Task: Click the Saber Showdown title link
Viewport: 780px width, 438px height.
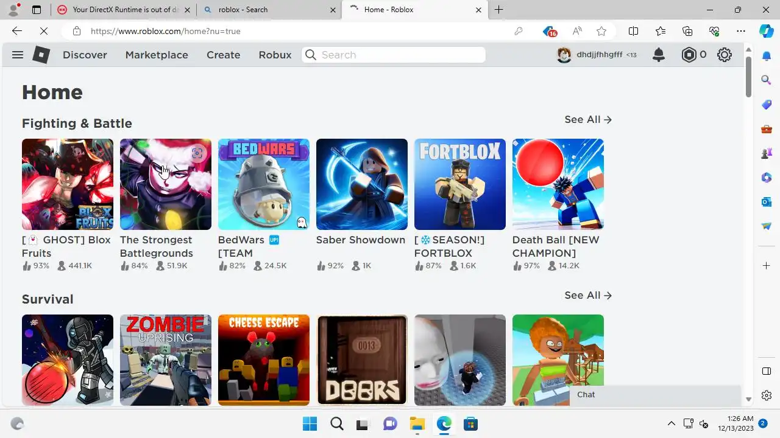Action: (x=361, y=240)
